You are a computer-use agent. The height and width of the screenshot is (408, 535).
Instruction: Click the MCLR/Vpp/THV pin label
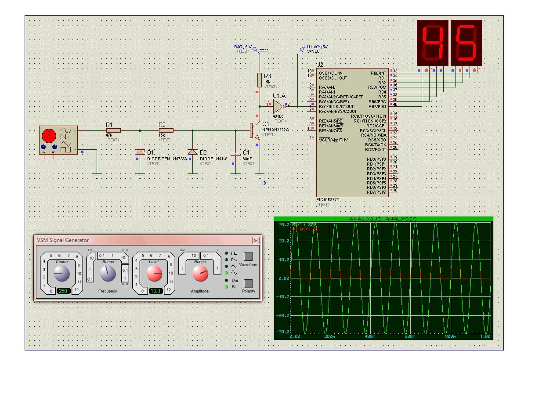click(x=333, y=140)
